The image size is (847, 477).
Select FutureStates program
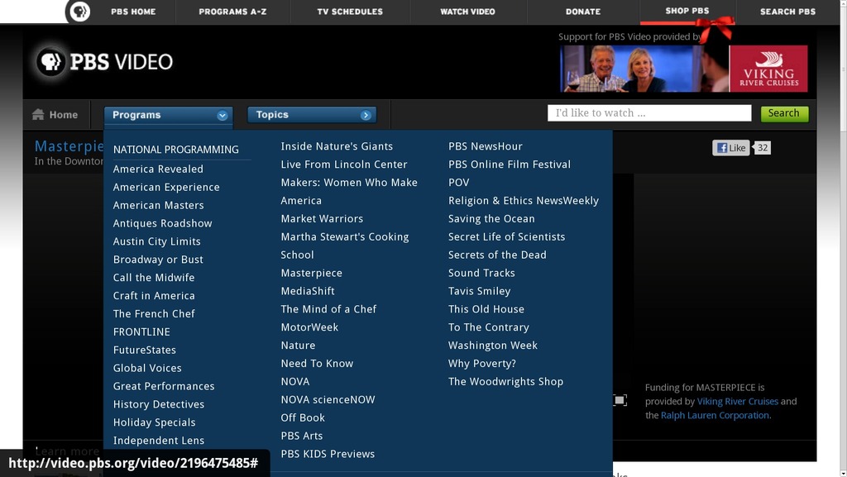pyautogui.click(x=145, y=350)
